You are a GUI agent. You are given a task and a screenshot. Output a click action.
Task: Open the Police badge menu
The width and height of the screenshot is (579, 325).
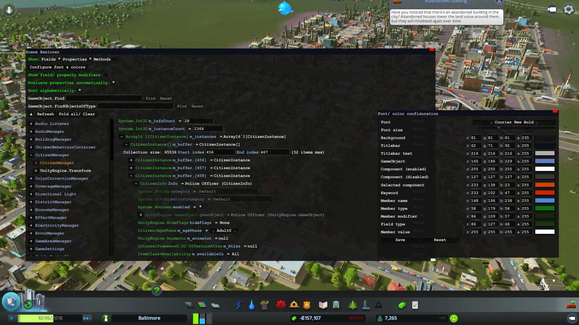tap(307, 305)
